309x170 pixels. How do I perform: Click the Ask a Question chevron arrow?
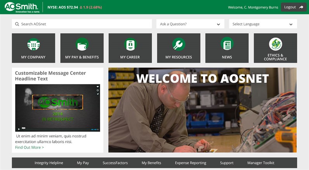218,24
